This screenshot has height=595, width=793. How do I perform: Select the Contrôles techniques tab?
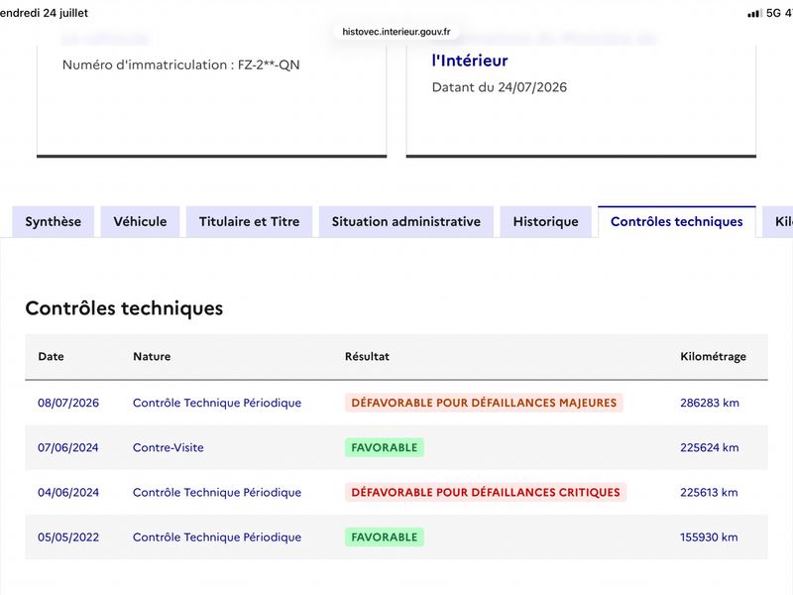[x=677, y=221]
